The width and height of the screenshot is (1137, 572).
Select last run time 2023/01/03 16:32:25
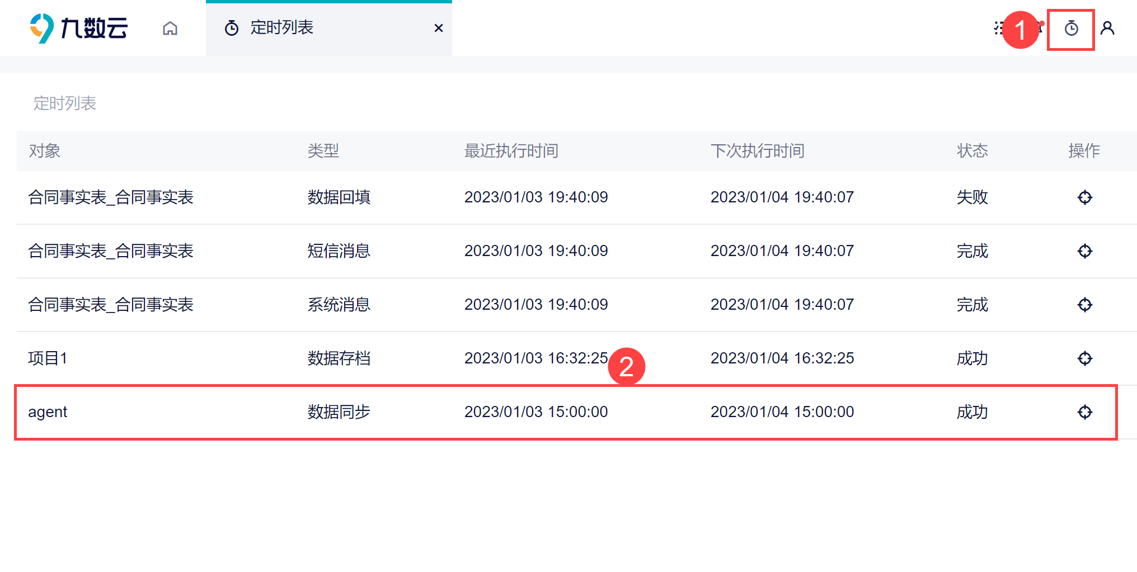[536, 358]
